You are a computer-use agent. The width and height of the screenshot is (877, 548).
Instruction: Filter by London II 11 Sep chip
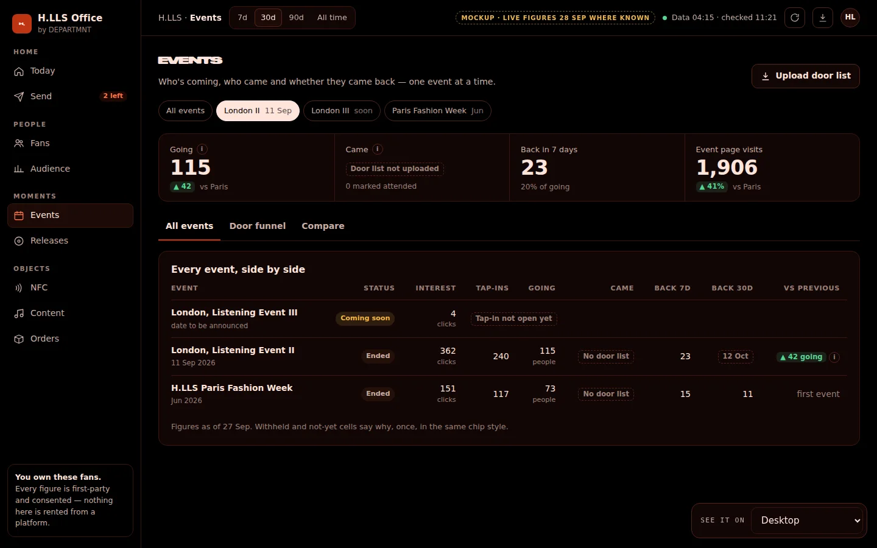point(258,111)
